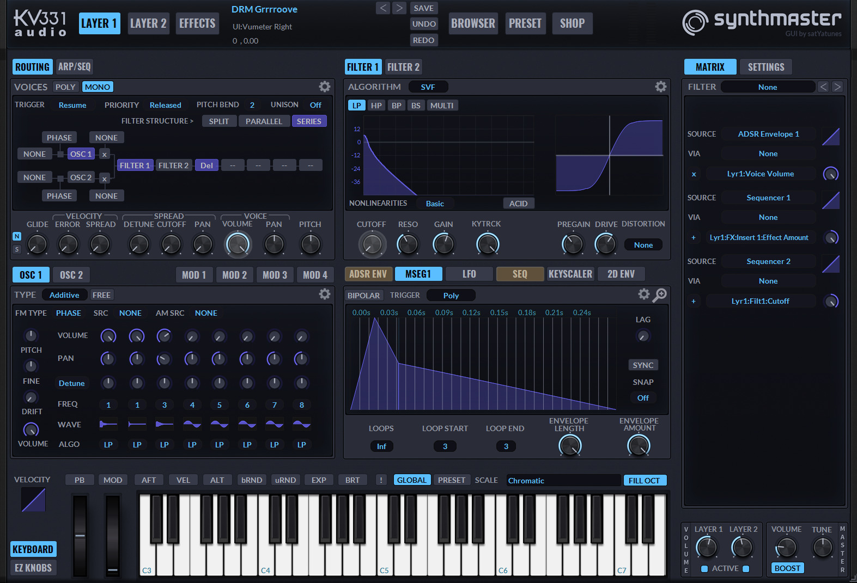The height and width of the screenshot is (583, 857).
Task: Go to next preset arrow
Action: 399,8
